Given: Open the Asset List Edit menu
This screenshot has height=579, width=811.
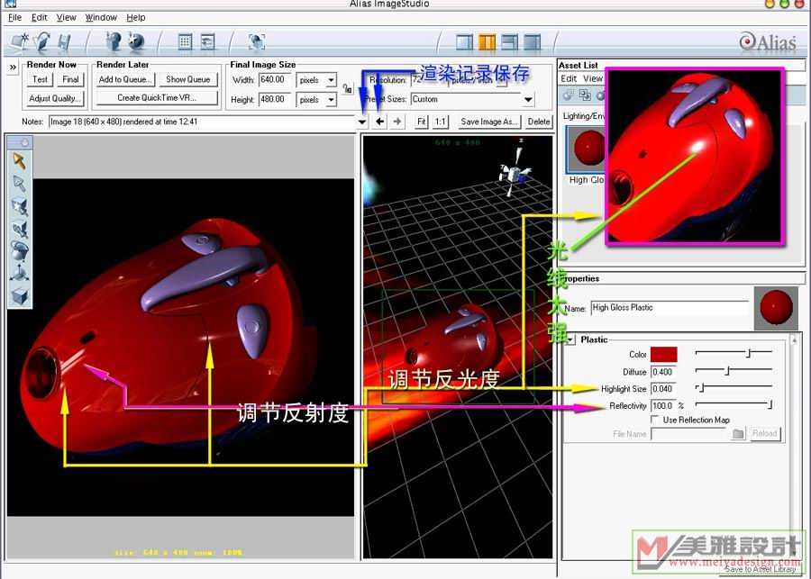Looking at the screenshot, I should [x=569, y=78].
